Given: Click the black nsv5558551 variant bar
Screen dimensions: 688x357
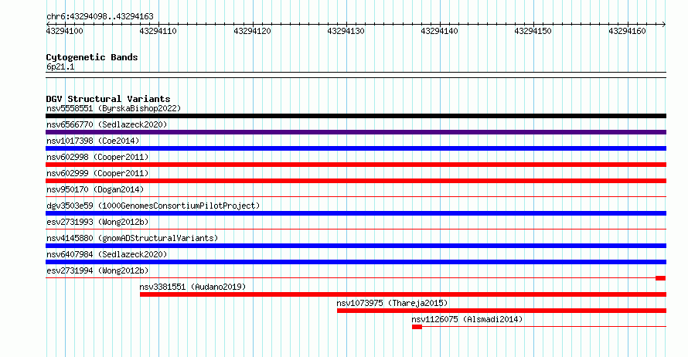Looking at the screenshot, I should tap(356, 116).
